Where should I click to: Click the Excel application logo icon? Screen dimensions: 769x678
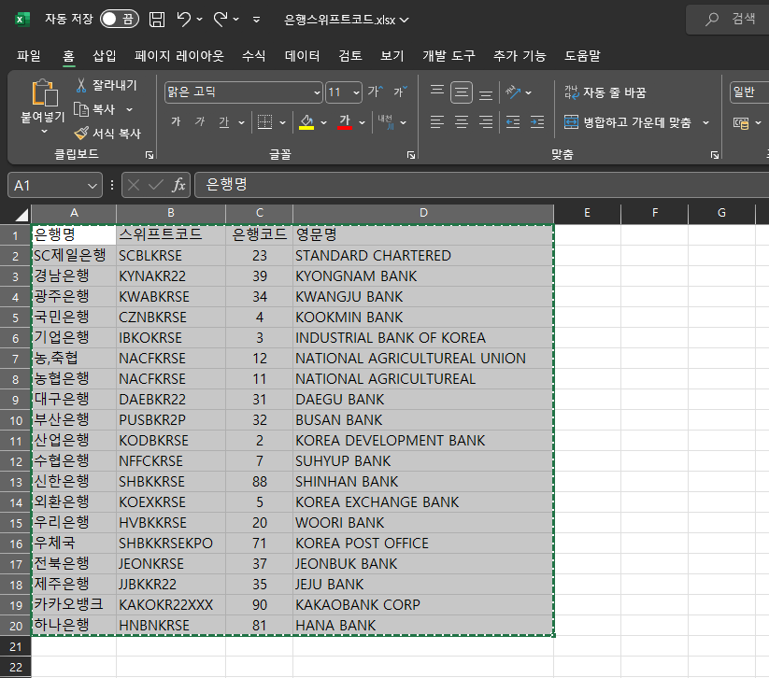click(22, 20)
